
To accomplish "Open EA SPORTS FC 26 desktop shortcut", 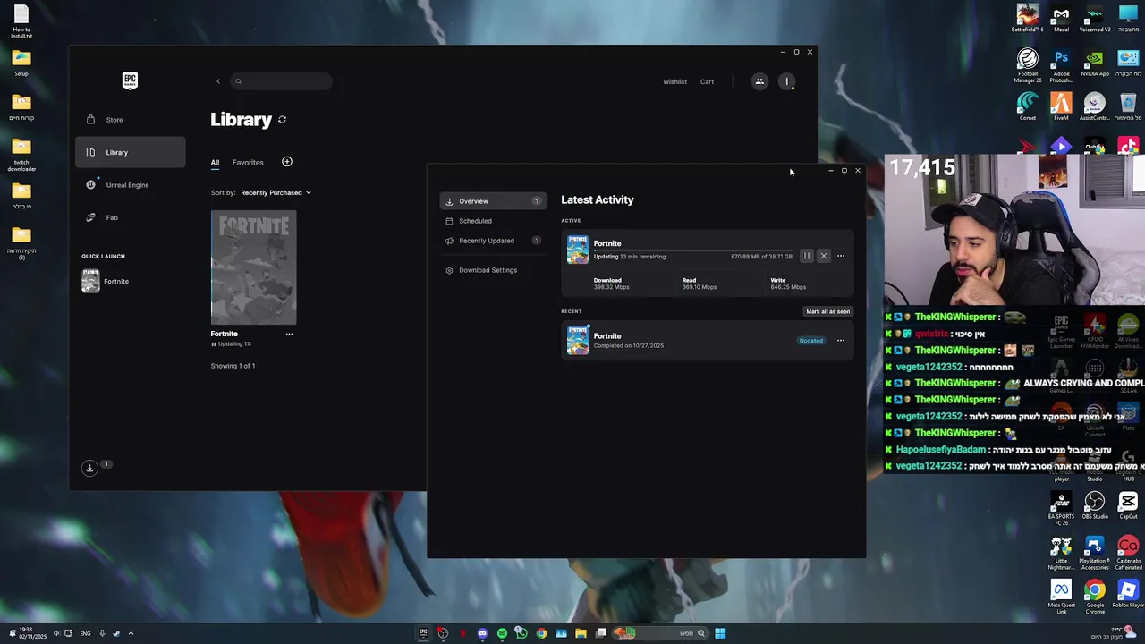I will [x=1061, y=507].
